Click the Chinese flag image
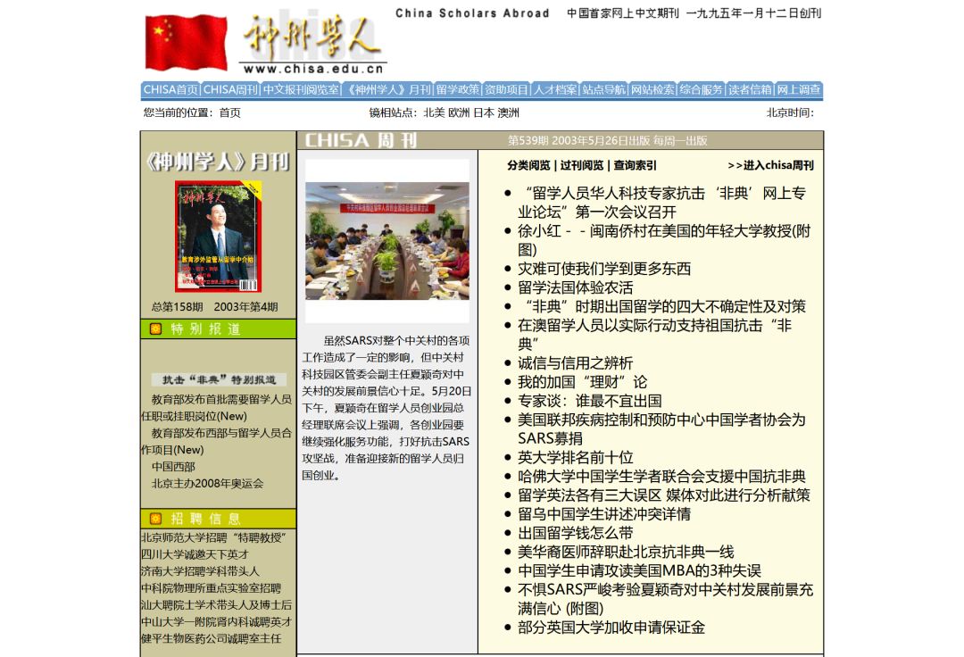Viewport: 964px width, 657px height. (187, 42)
